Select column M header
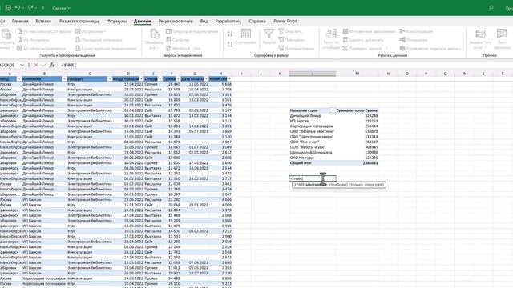Image resolution: width=513 pixels, height=288 pixels. (357, 74)
